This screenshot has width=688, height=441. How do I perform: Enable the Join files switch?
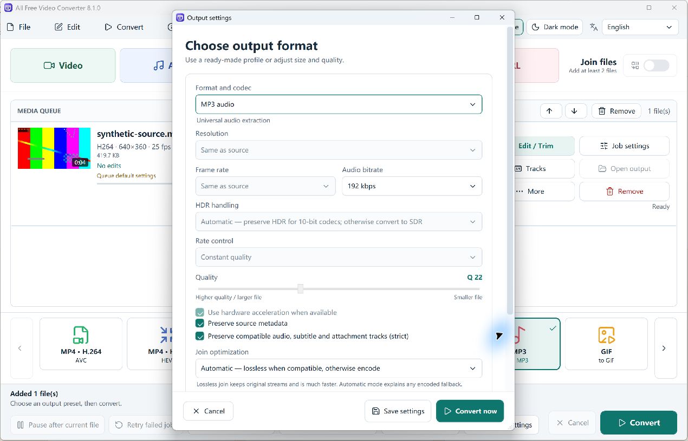click(x=656, y=66)
